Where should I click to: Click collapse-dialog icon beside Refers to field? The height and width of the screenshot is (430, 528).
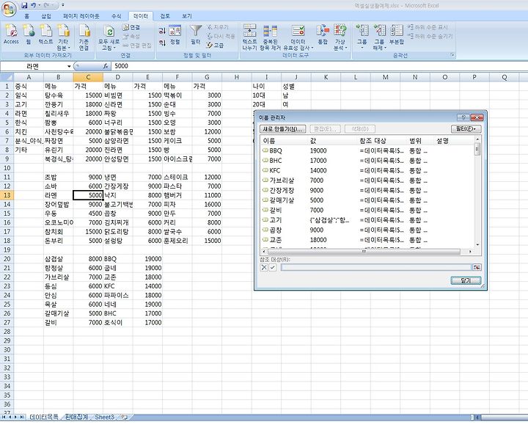pos(477,267)
